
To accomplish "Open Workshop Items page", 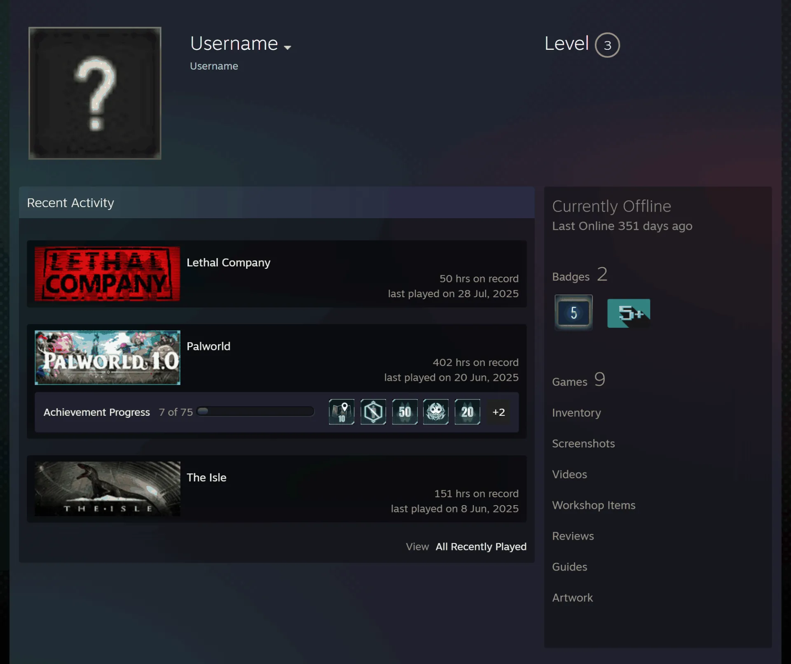I will (x=594, y=505).
